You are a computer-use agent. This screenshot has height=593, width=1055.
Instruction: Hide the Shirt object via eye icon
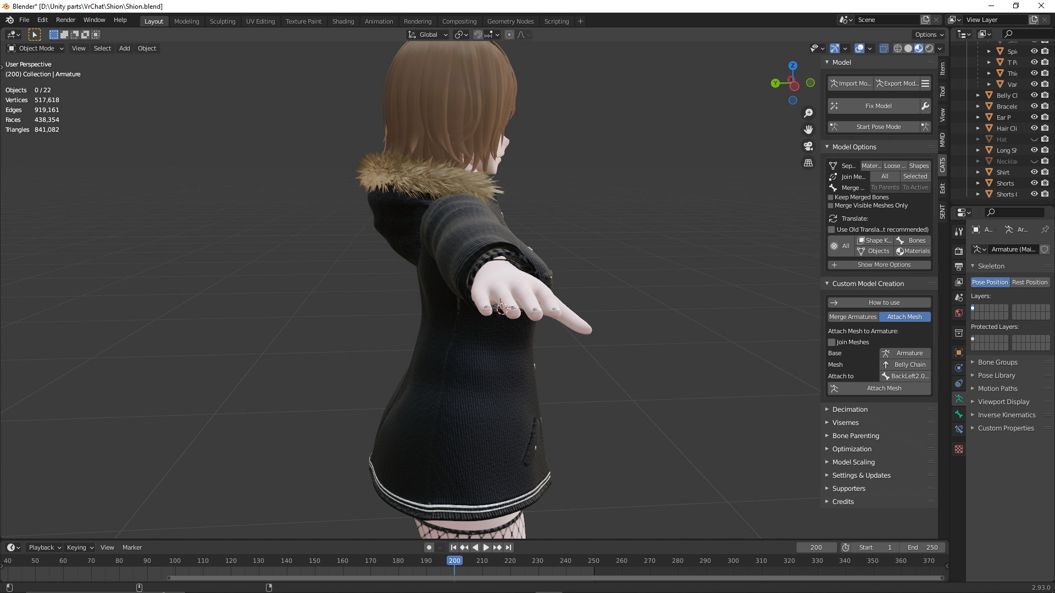(1034, 172)
